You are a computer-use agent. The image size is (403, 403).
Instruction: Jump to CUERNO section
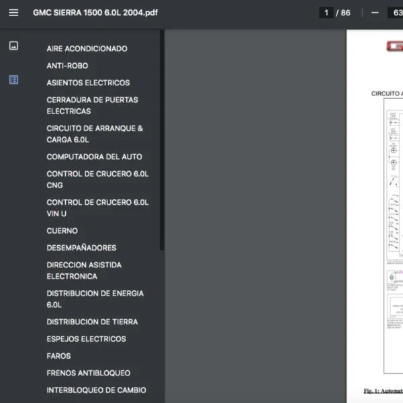(x=62, y=231)
